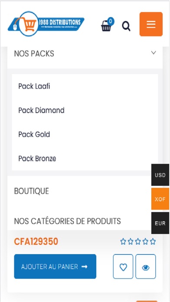Click the search magnifier icon
Screen dimensions: 170x302
pos(126,26)
